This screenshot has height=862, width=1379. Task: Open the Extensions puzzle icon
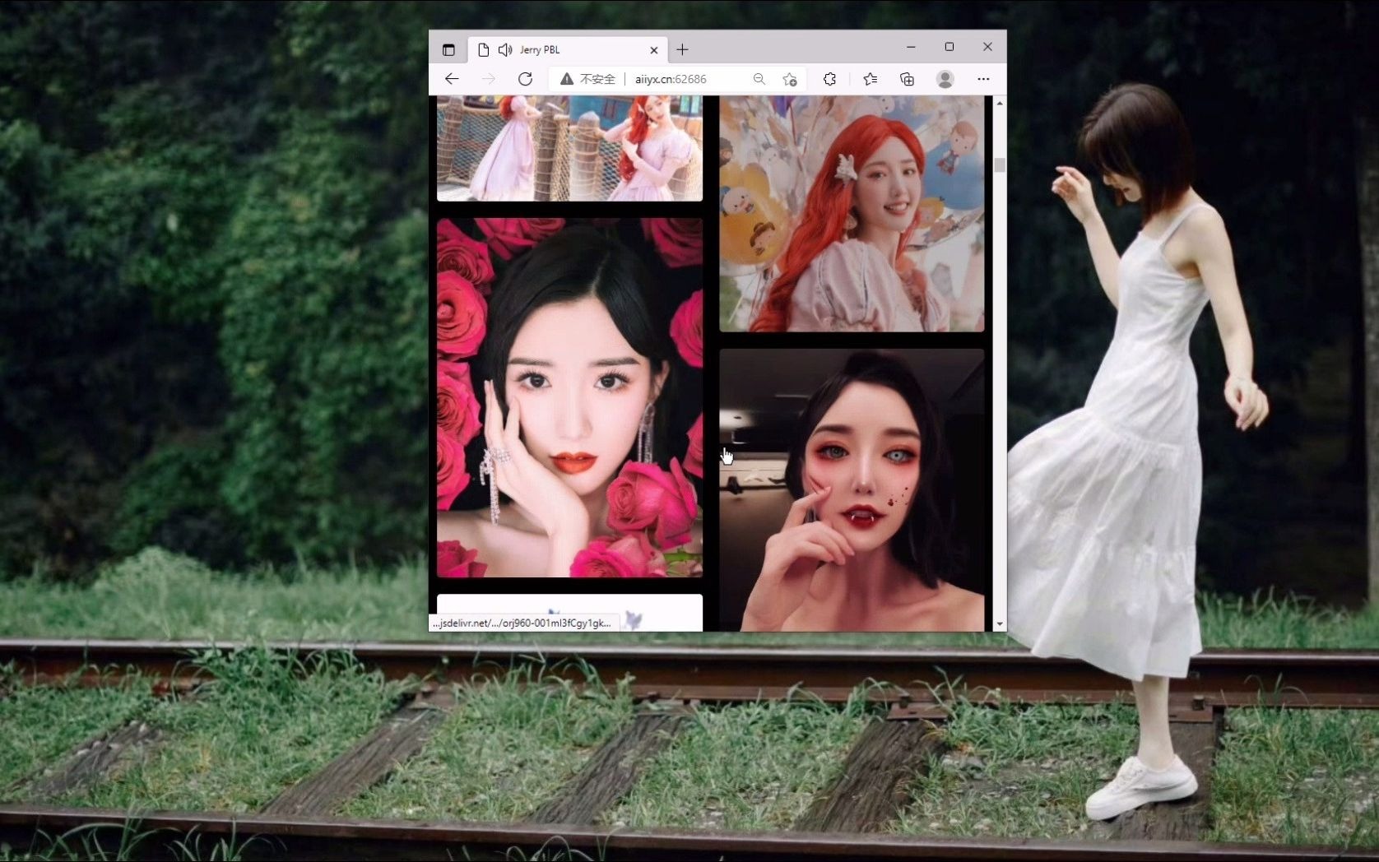point(829,79)
